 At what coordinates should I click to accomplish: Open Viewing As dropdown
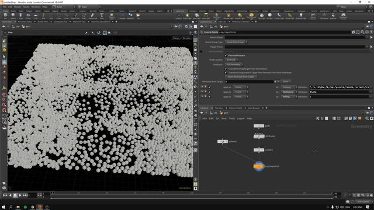pos(234,65)
